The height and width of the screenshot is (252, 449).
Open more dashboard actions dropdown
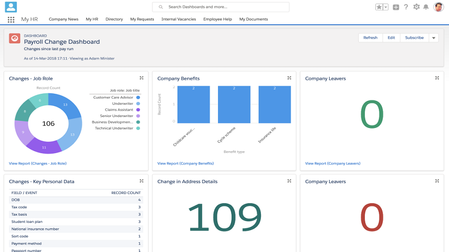click(x=434, y=38)
